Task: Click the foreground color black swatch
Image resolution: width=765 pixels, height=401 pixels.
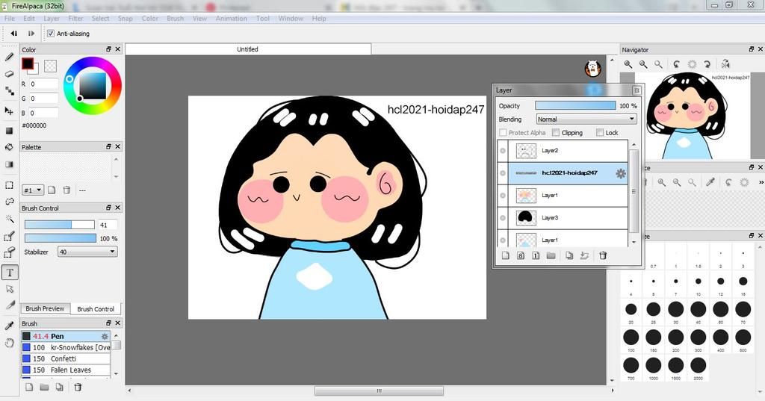Action: (x=28, y=63)
